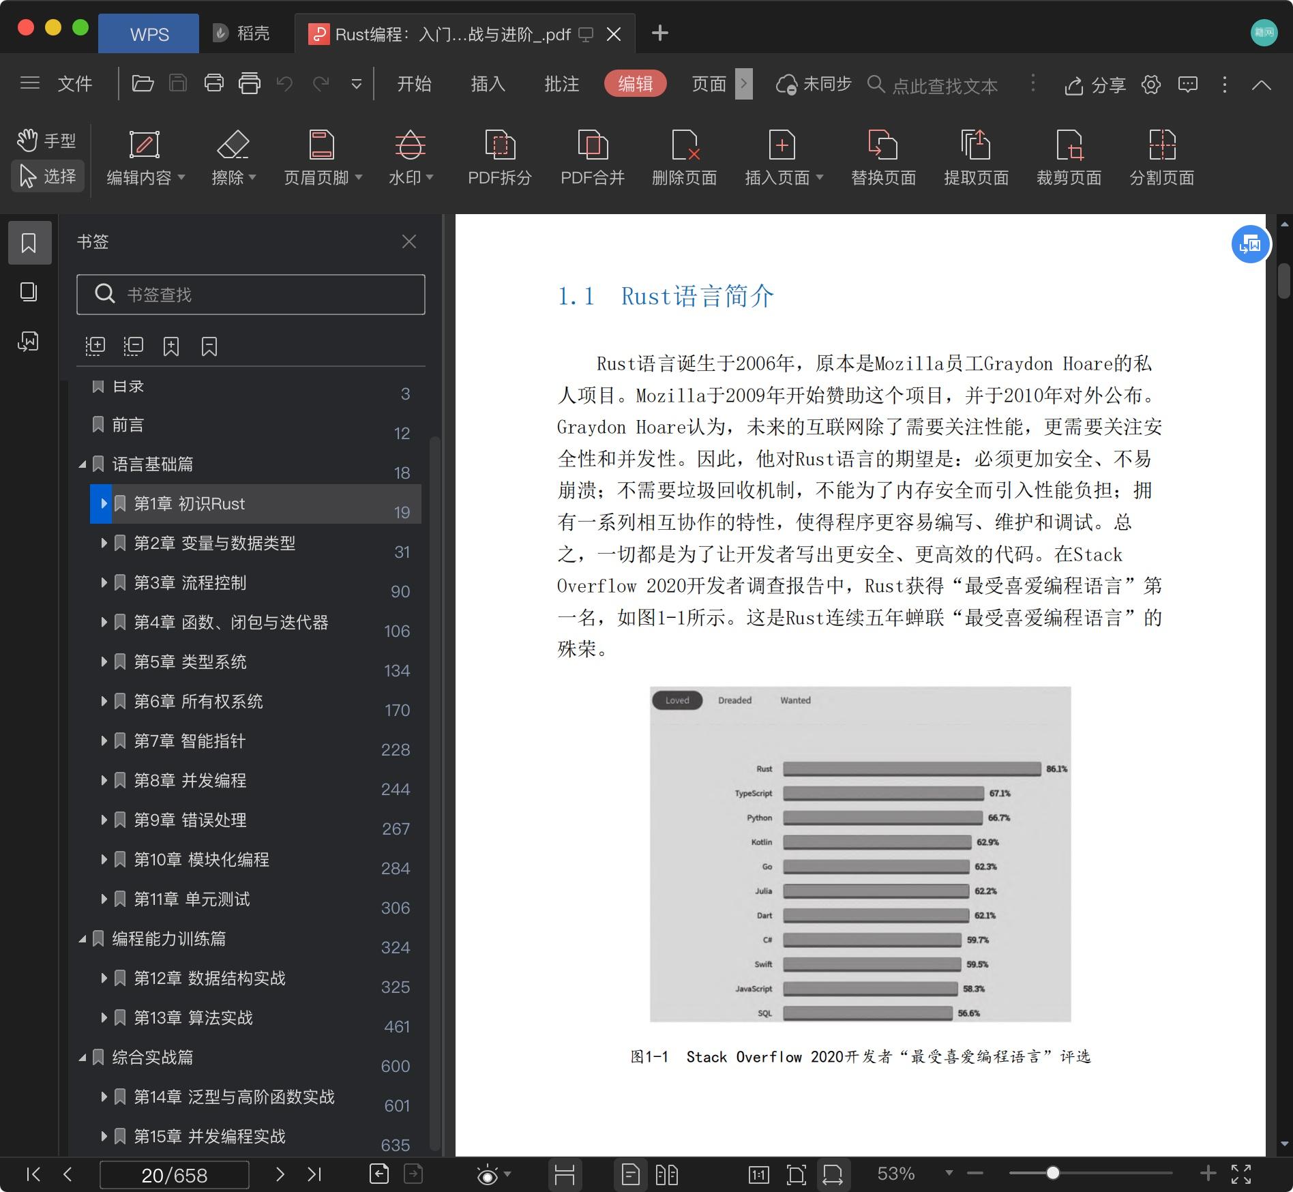Click the print preview icon
This screenshot has width=1293, height=1192.
pos(250,83)
